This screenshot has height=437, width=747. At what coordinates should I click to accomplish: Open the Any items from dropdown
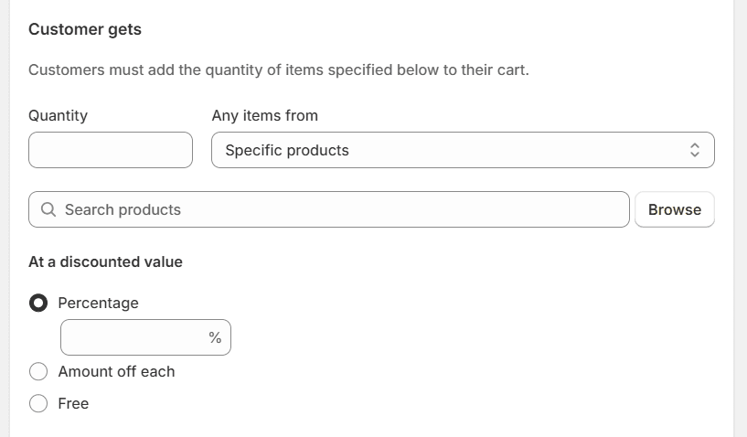(x=463, y=150)
